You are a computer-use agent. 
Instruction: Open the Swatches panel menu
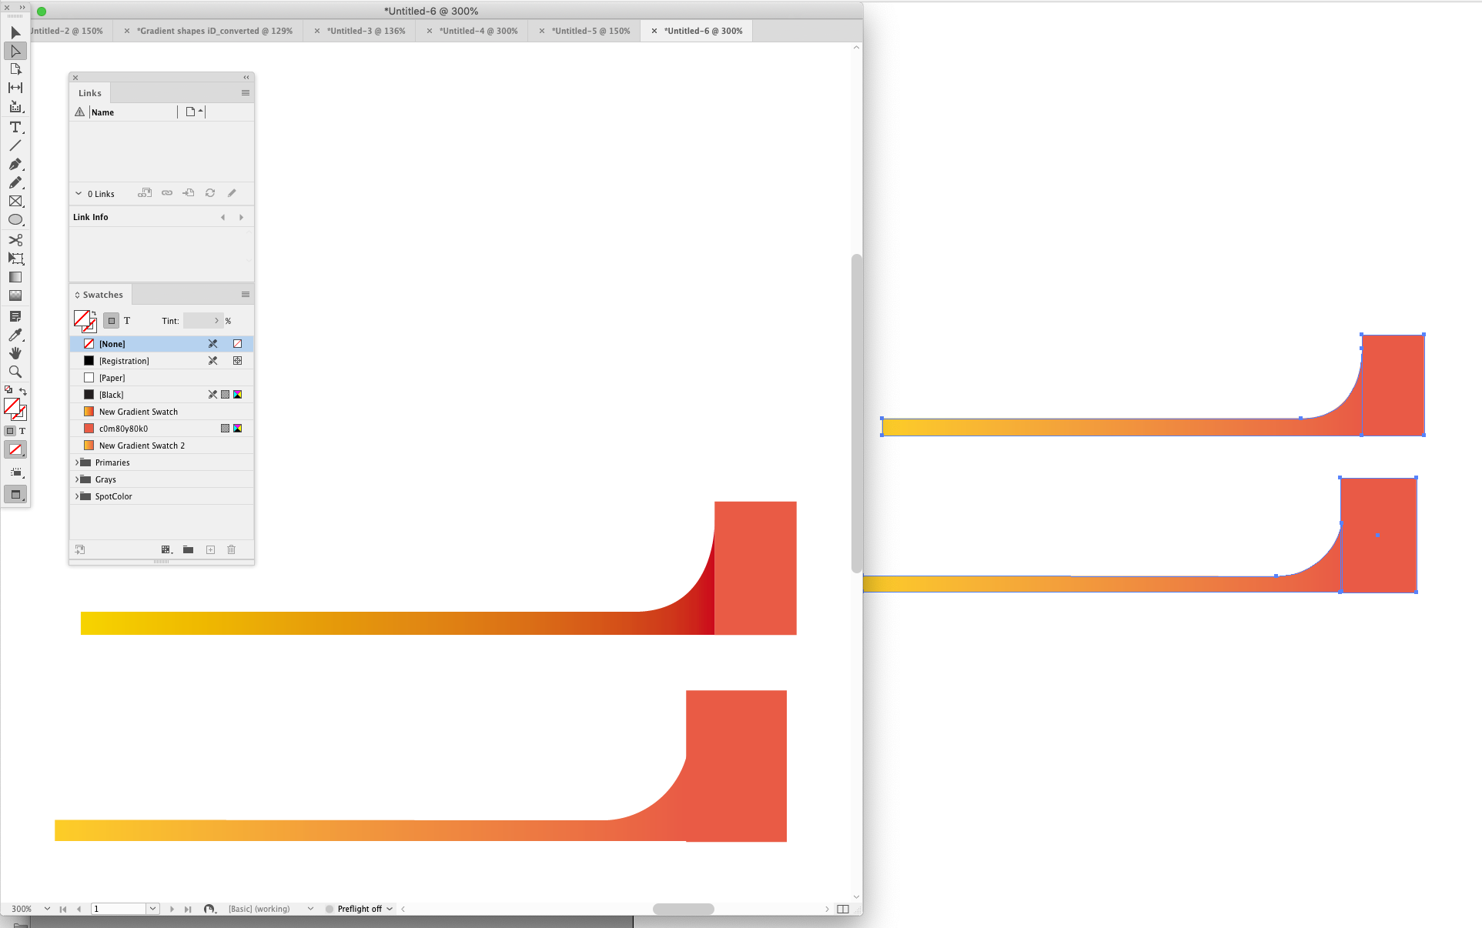246,295
